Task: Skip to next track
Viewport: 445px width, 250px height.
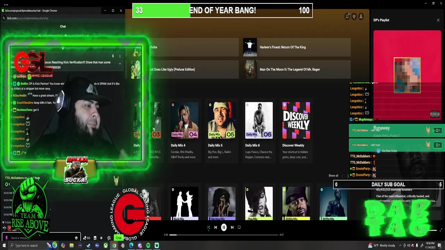Action: click(x=232, y=227)
